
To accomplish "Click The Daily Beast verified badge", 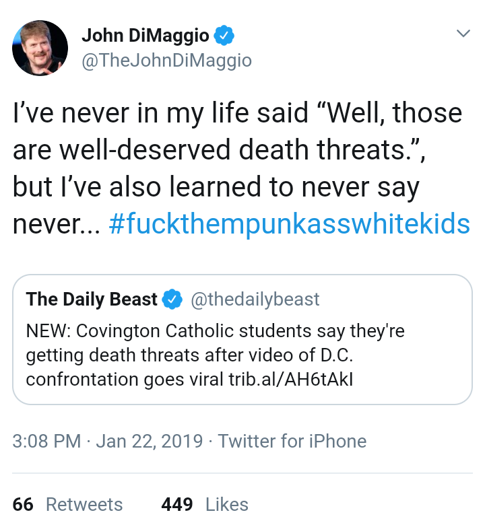I will point(172,299).
